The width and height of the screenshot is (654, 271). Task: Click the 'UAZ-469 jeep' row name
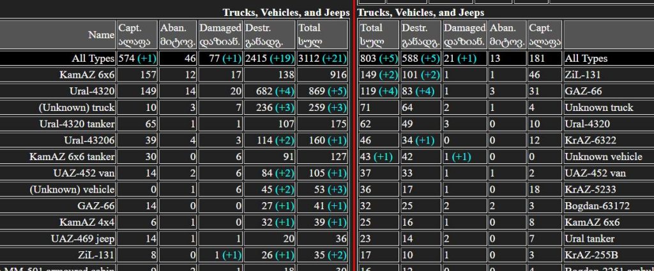click(82, 239)
